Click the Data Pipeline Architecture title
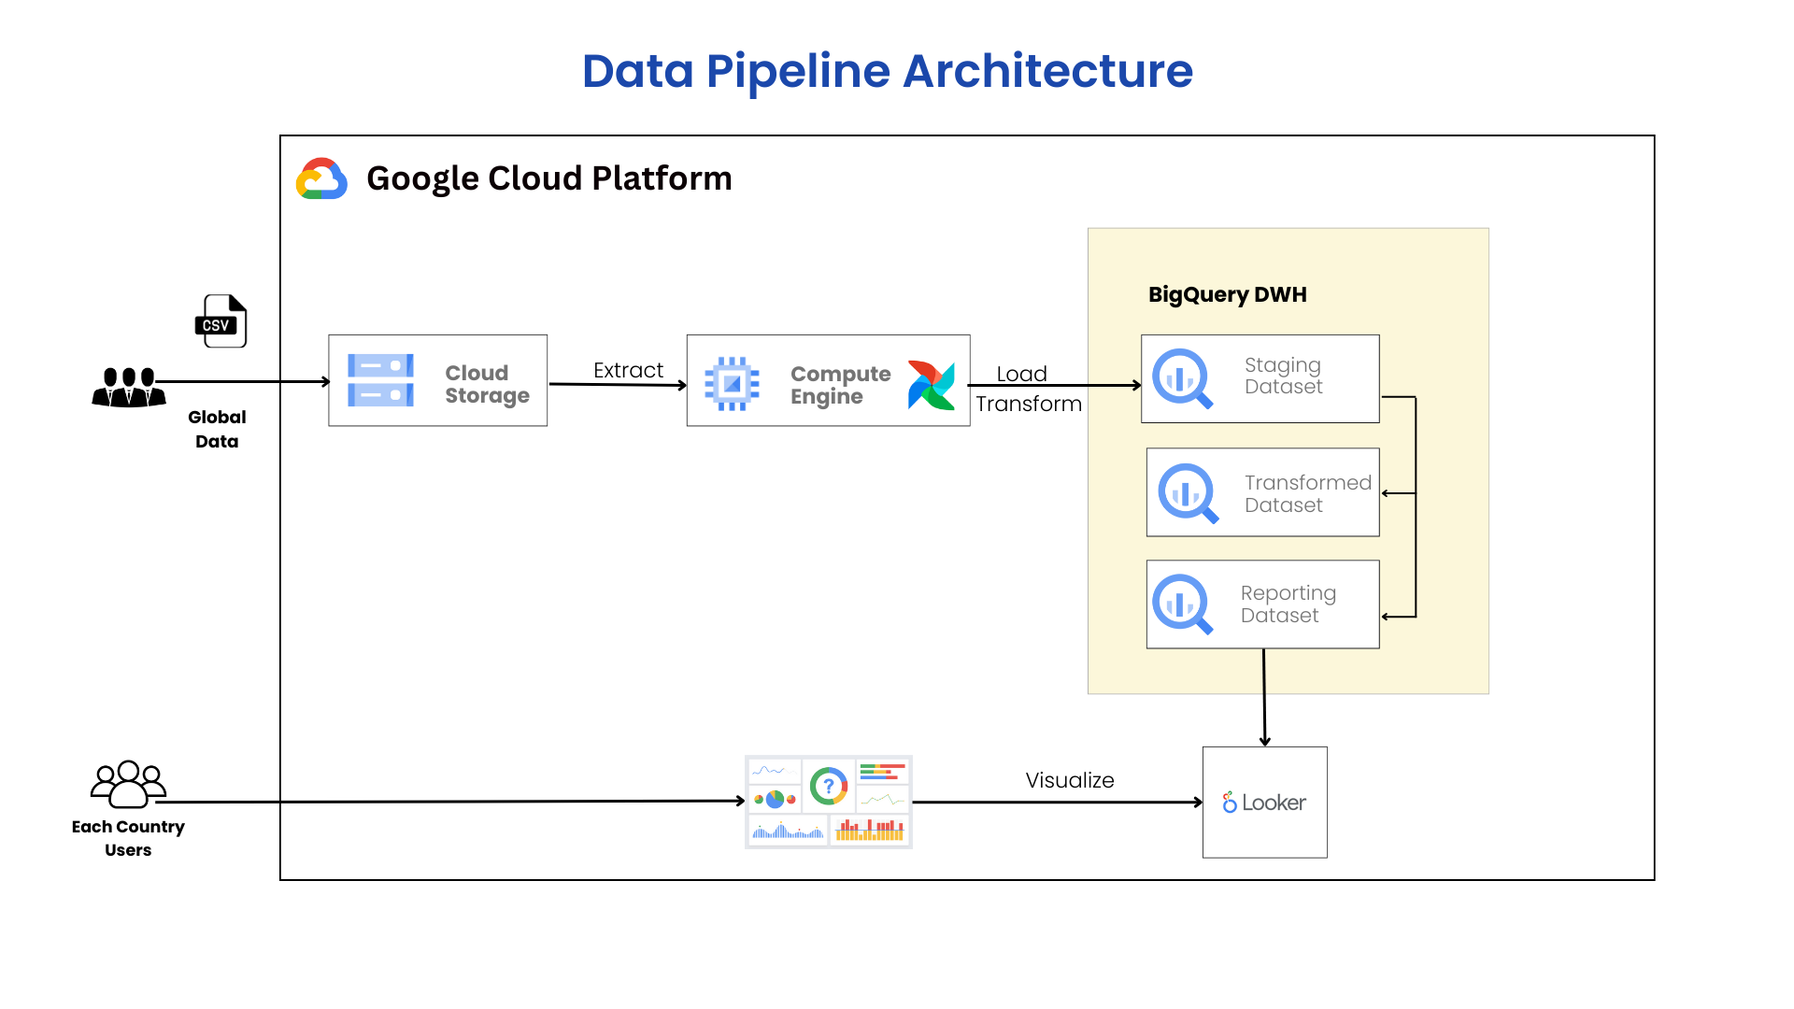 887,71
